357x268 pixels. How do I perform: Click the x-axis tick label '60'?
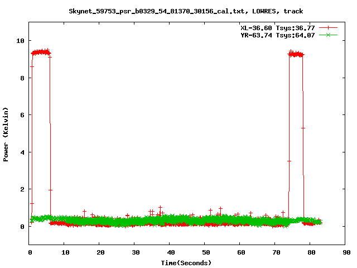pos(241,252)
